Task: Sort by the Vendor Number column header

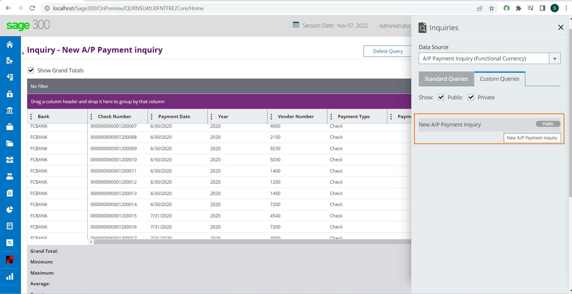Action: [296, 116]
